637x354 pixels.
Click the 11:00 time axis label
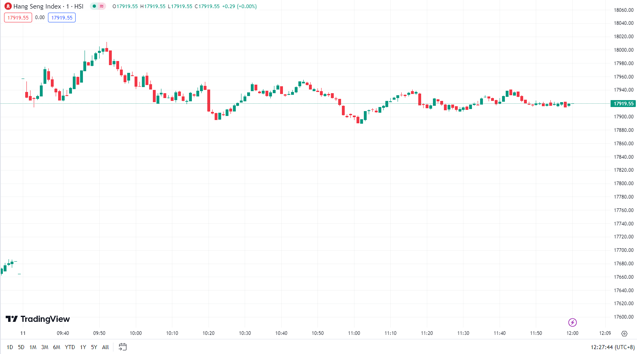pyautogui.click(x=354, y=333)
